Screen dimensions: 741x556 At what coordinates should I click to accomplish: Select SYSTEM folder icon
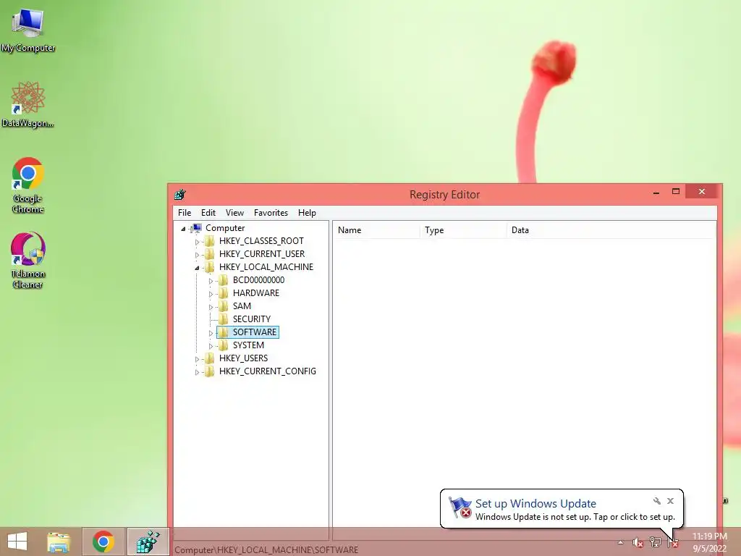click(223, 345)
